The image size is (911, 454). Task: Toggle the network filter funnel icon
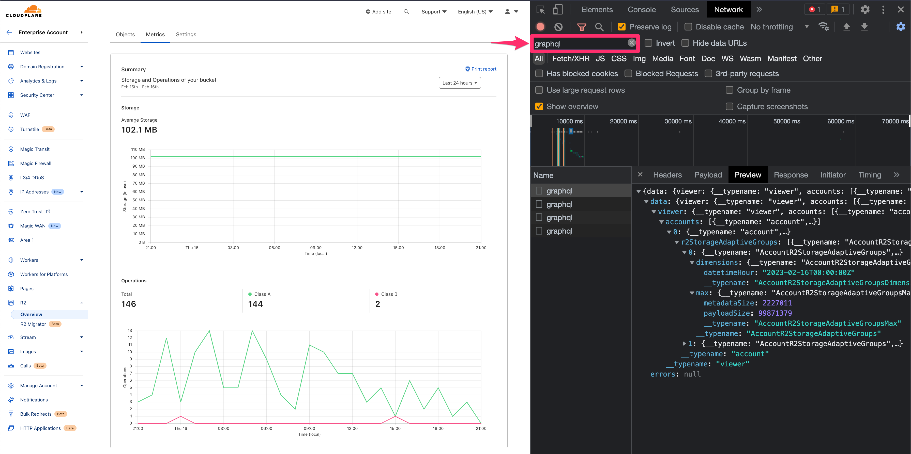(581, 27)
